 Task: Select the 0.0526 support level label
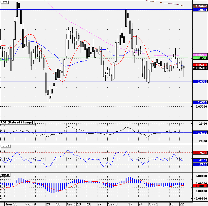coord(200,81)
